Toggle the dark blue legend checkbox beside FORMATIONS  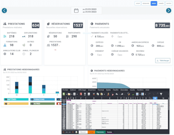coord(59,99)
